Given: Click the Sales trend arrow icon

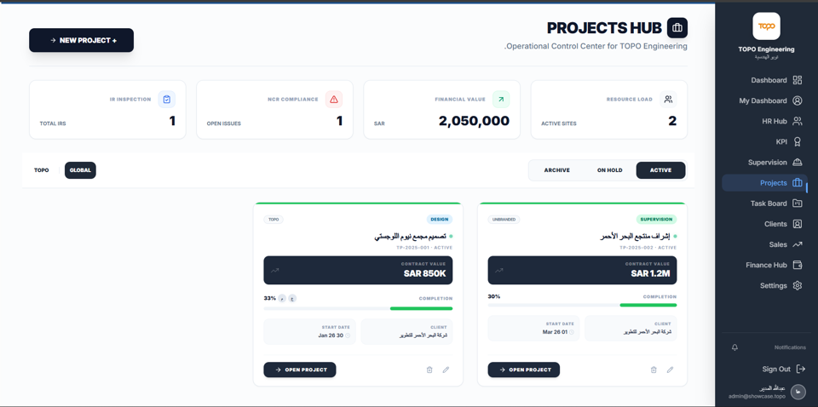Looking at the screenshot, I should pos(797,244).
